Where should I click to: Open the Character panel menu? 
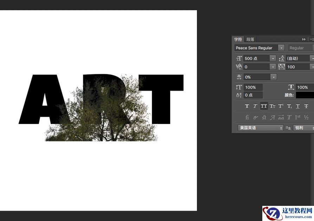click(x=312, y=39)
